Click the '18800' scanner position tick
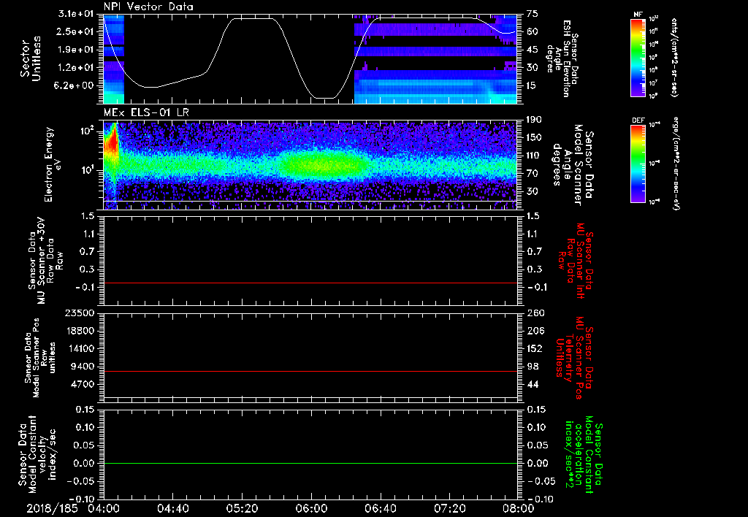Image resolution: width=748 pixels, height=517 pixels. (80, 331)
